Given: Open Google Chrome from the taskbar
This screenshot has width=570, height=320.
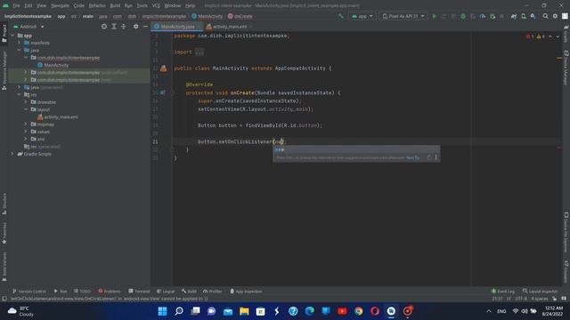Looking at the screenshot, I should click(x=358, y=311).
